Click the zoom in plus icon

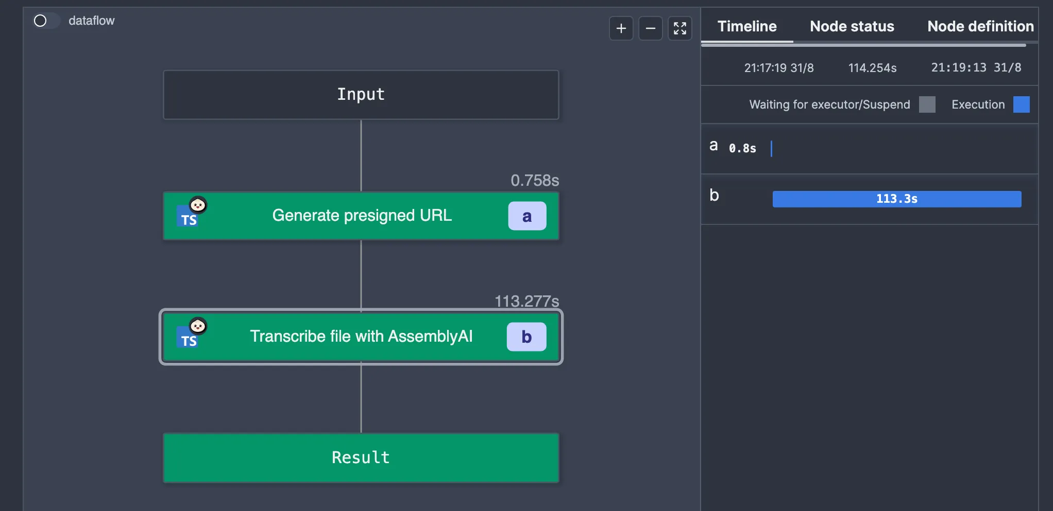pos(621,28)
